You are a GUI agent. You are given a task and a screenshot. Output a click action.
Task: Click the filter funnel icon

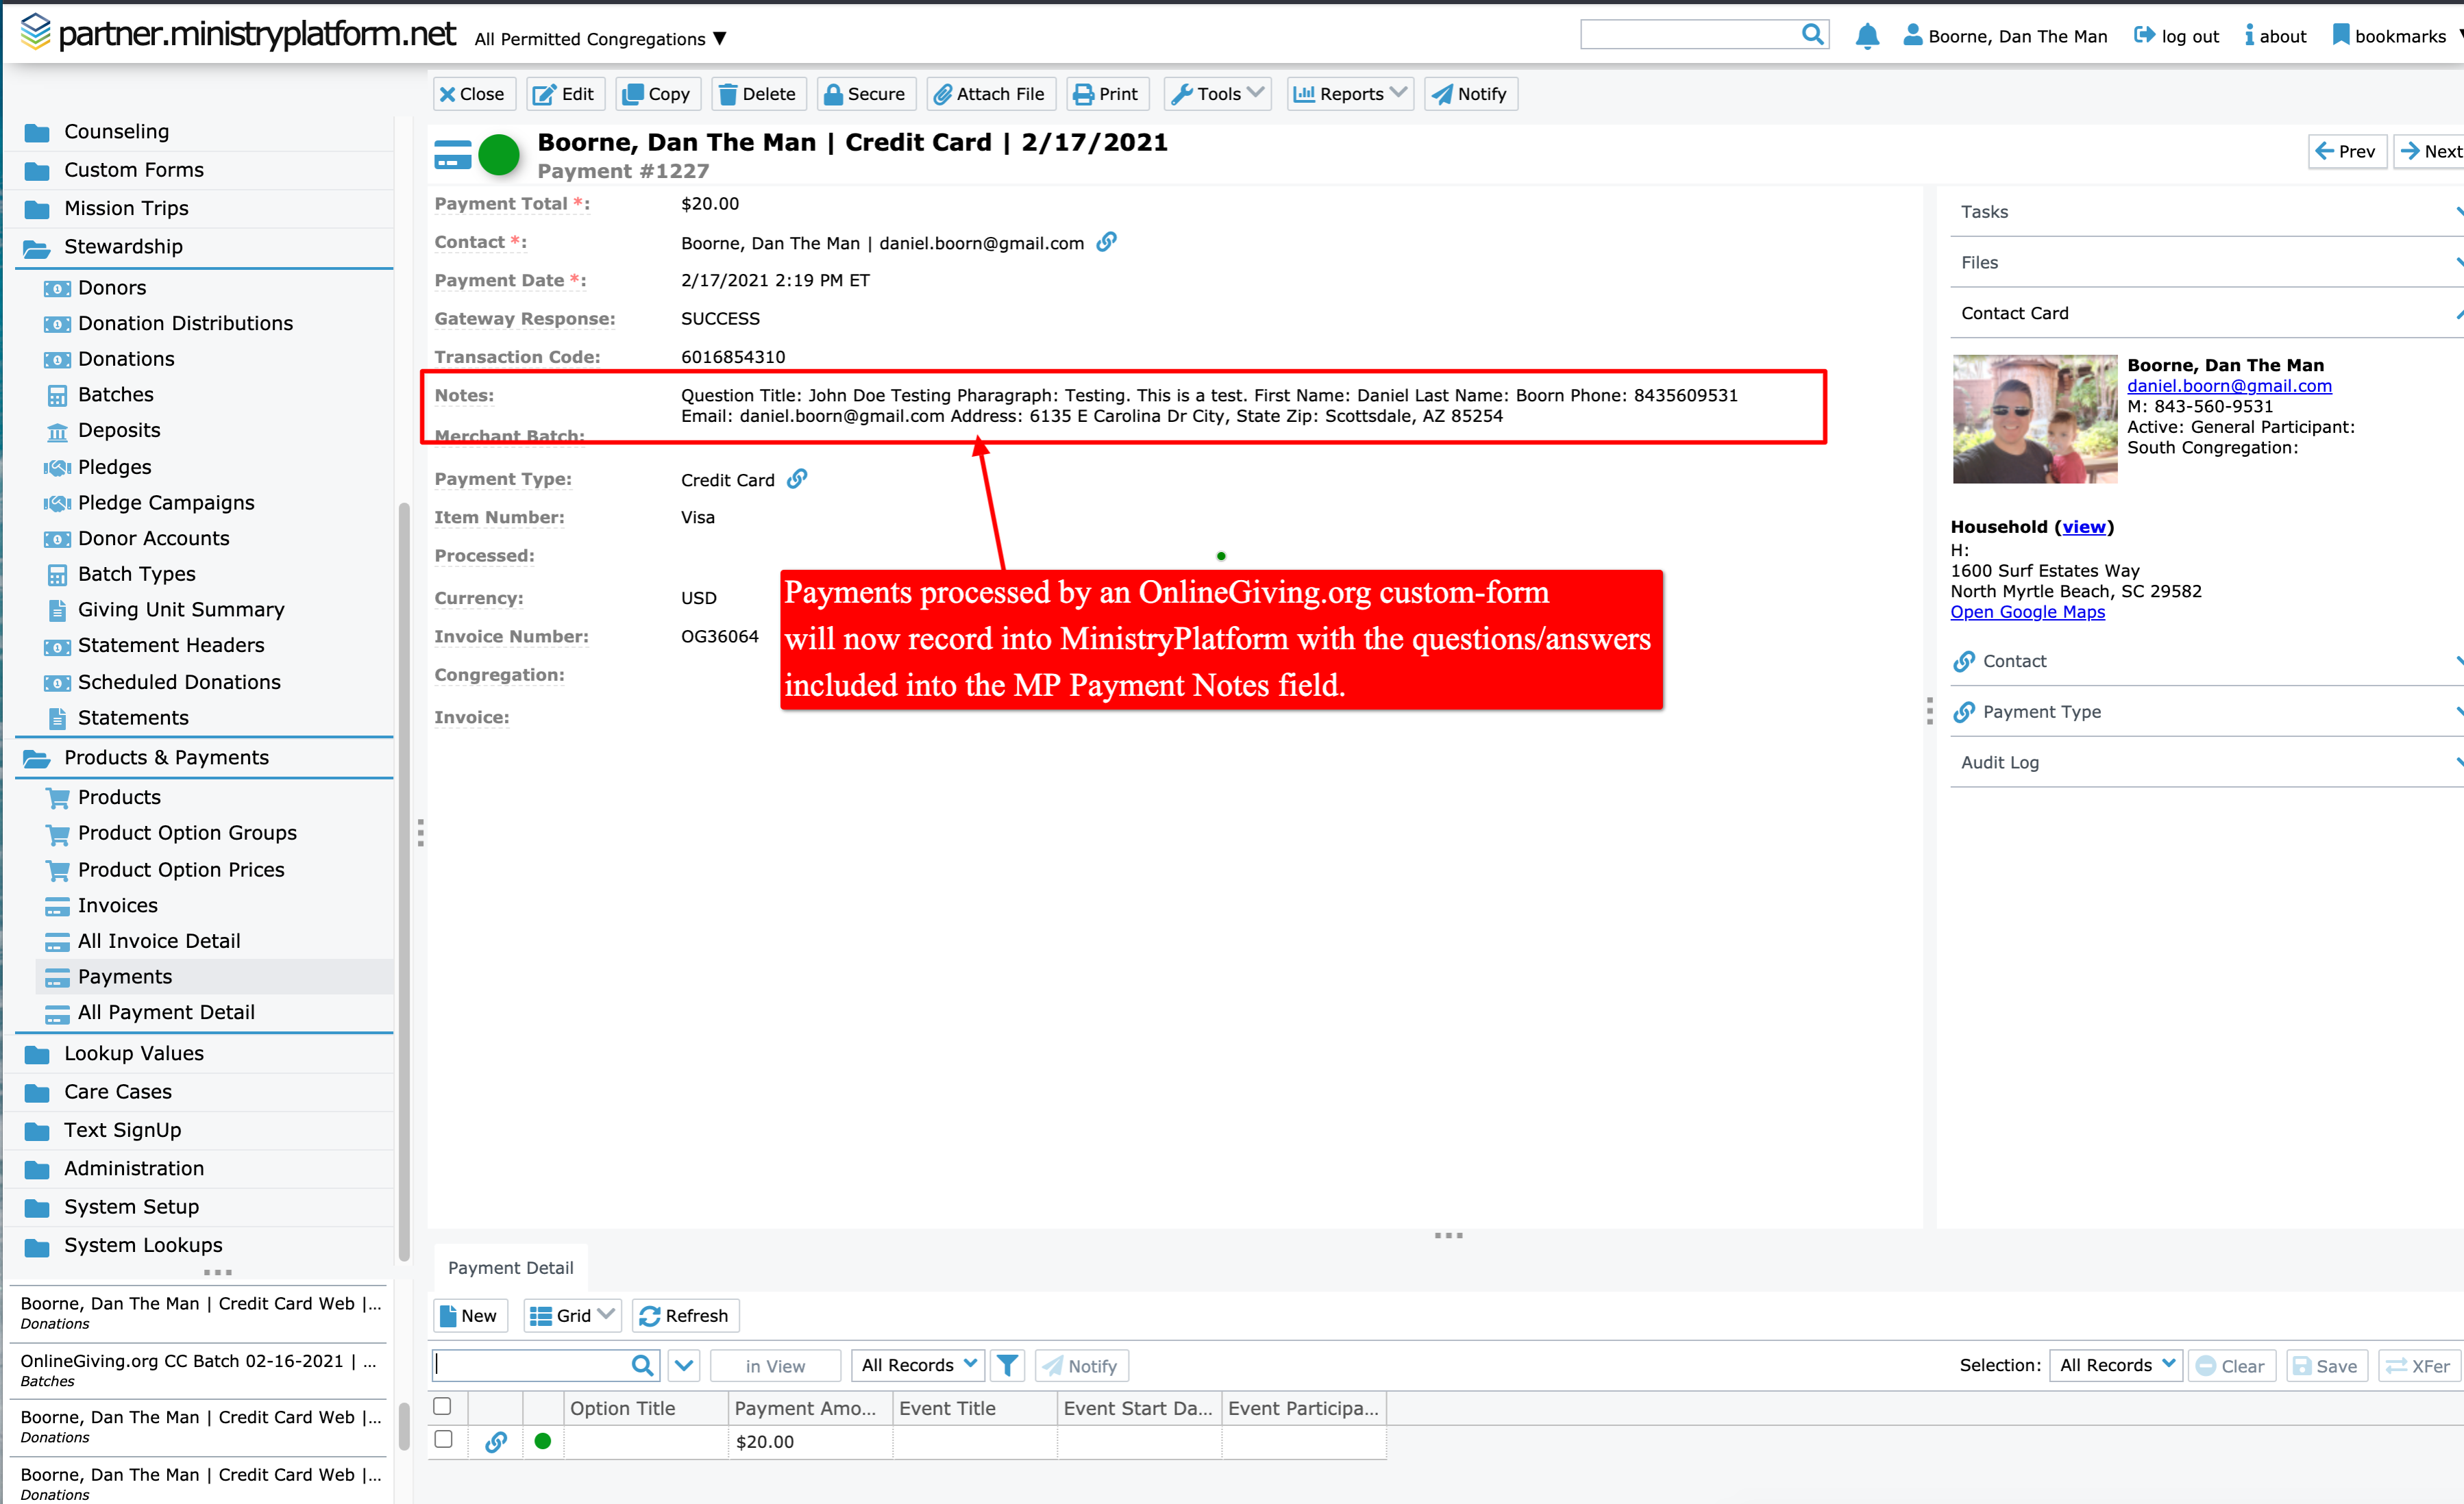coord(1008,1365)
